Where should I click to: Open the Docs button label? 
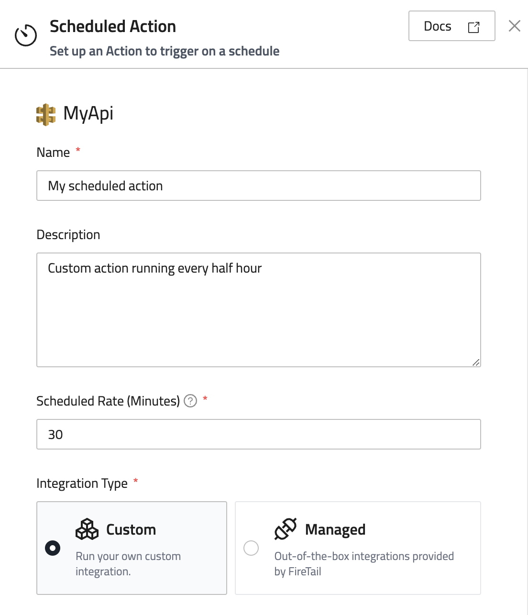click(438, 26)
